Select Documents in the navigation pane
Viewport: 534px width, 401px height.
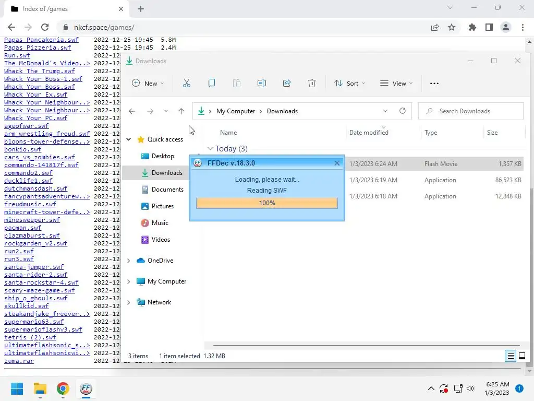click(x=162, y=190)
